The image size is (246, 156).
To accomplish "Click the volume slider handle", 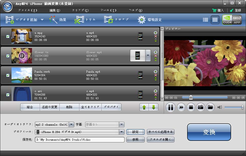I will tap(242, 107).
